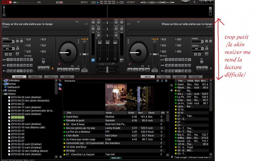Click the add-to-playlist plus icon
Image resolution: width=258 pixels, height=161 pixels.
pos(172,90)
